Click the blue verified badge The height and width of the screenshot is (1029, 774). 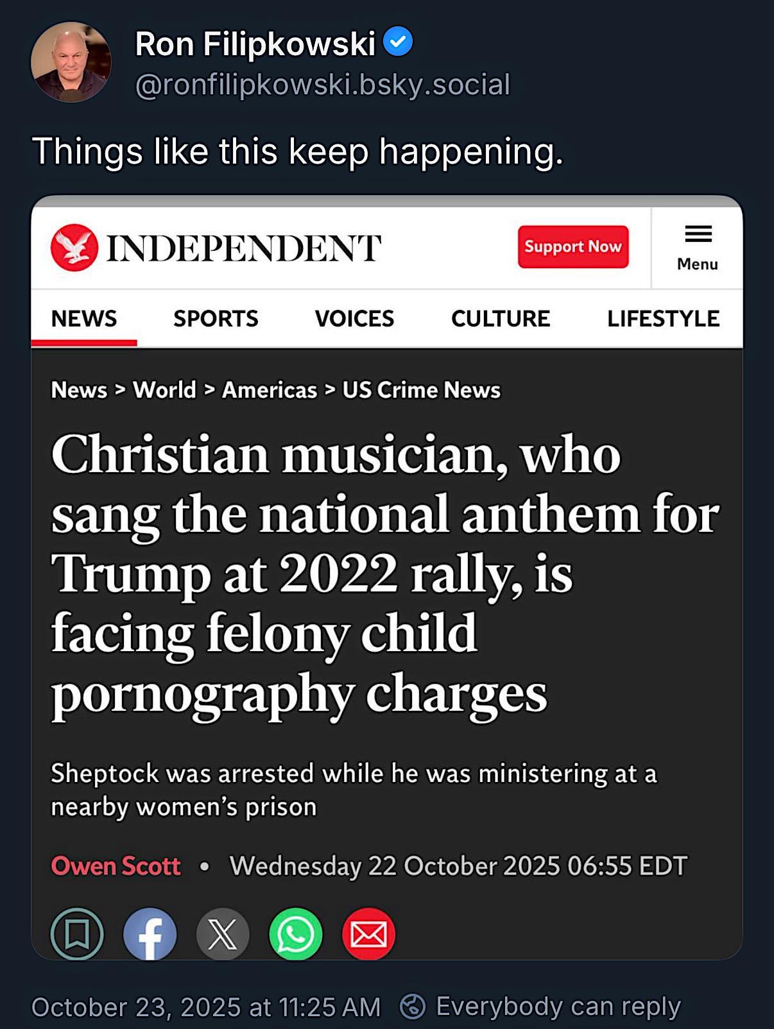click(x=398, y=42)
